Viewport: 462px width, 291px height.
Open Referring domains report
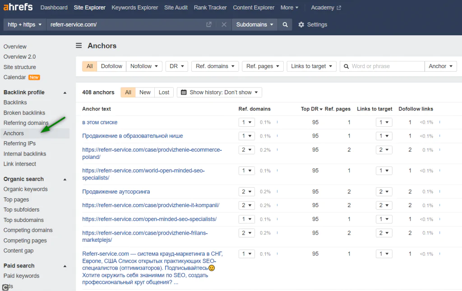26,123
